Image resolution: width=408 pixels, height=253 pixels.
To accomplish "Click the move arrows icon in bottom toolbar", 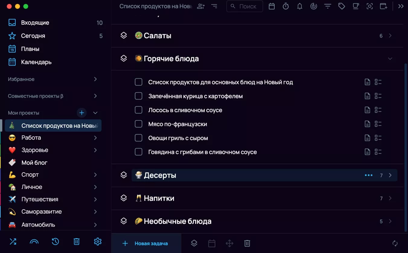I will (x=229, y=243).
